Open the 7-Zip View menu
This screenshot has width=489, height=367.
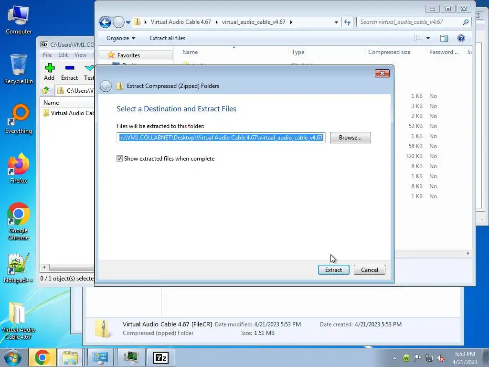(80, 55)
